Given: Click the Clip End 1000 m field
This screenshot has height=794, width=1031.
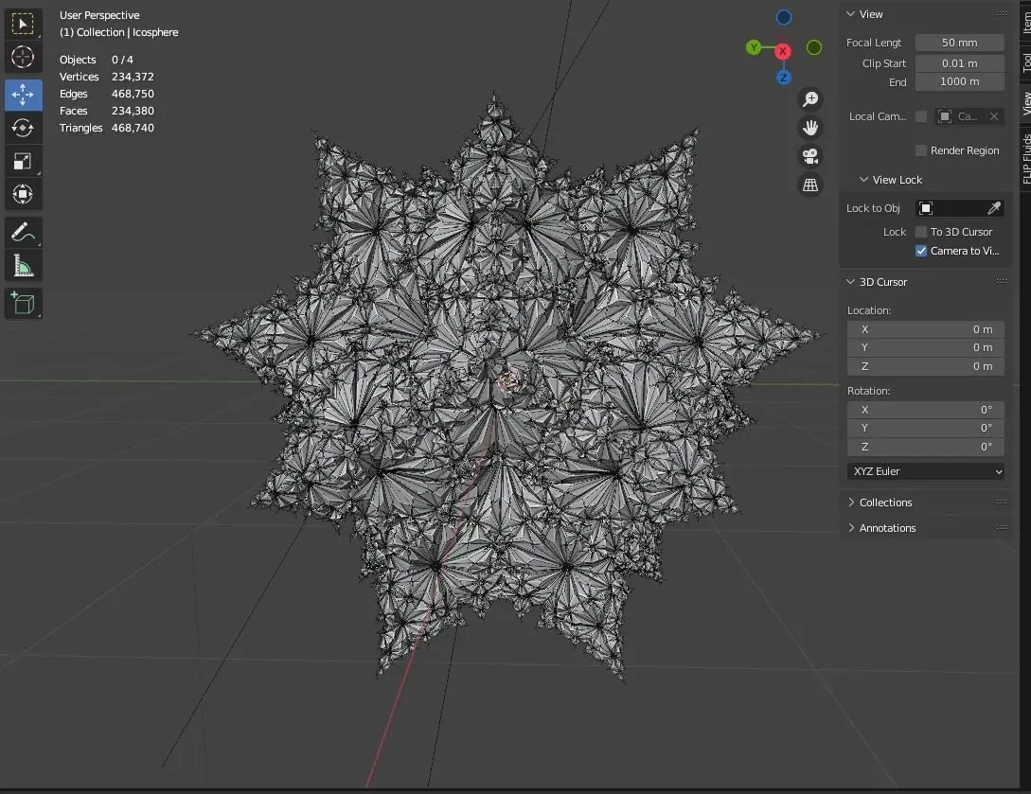Looking at the screenshot, I should point(959,81).
